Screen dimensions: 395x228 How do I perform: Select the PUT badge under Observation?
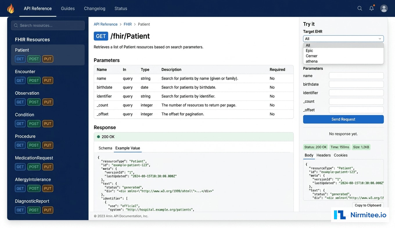48,102
